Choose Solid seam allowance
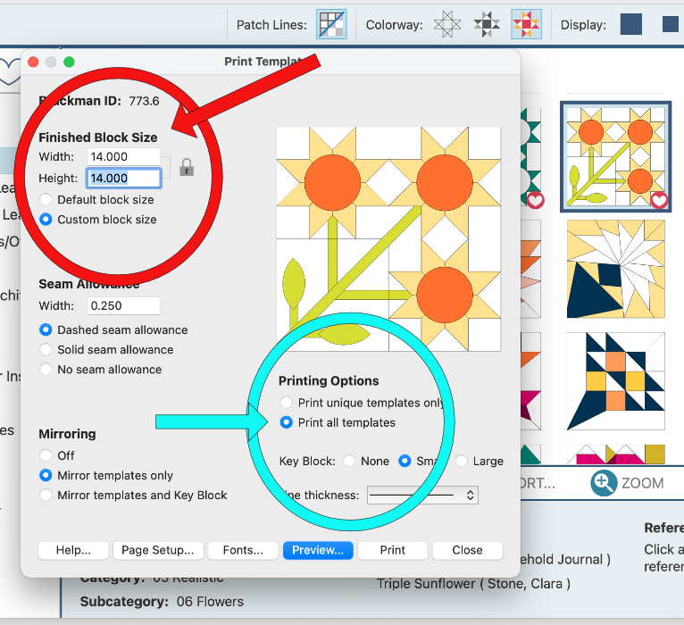 (46, 350)
